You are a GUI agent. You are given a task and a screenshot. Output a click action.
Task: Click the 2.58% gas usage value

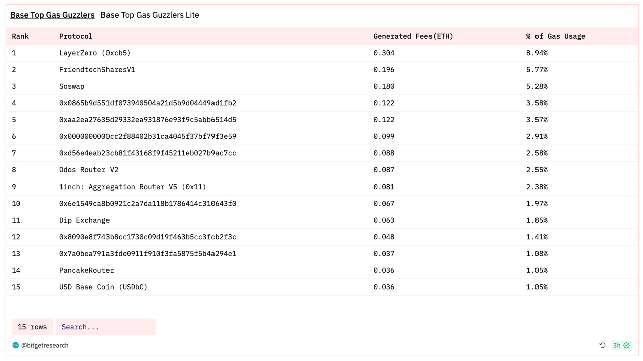click(537, 153)
